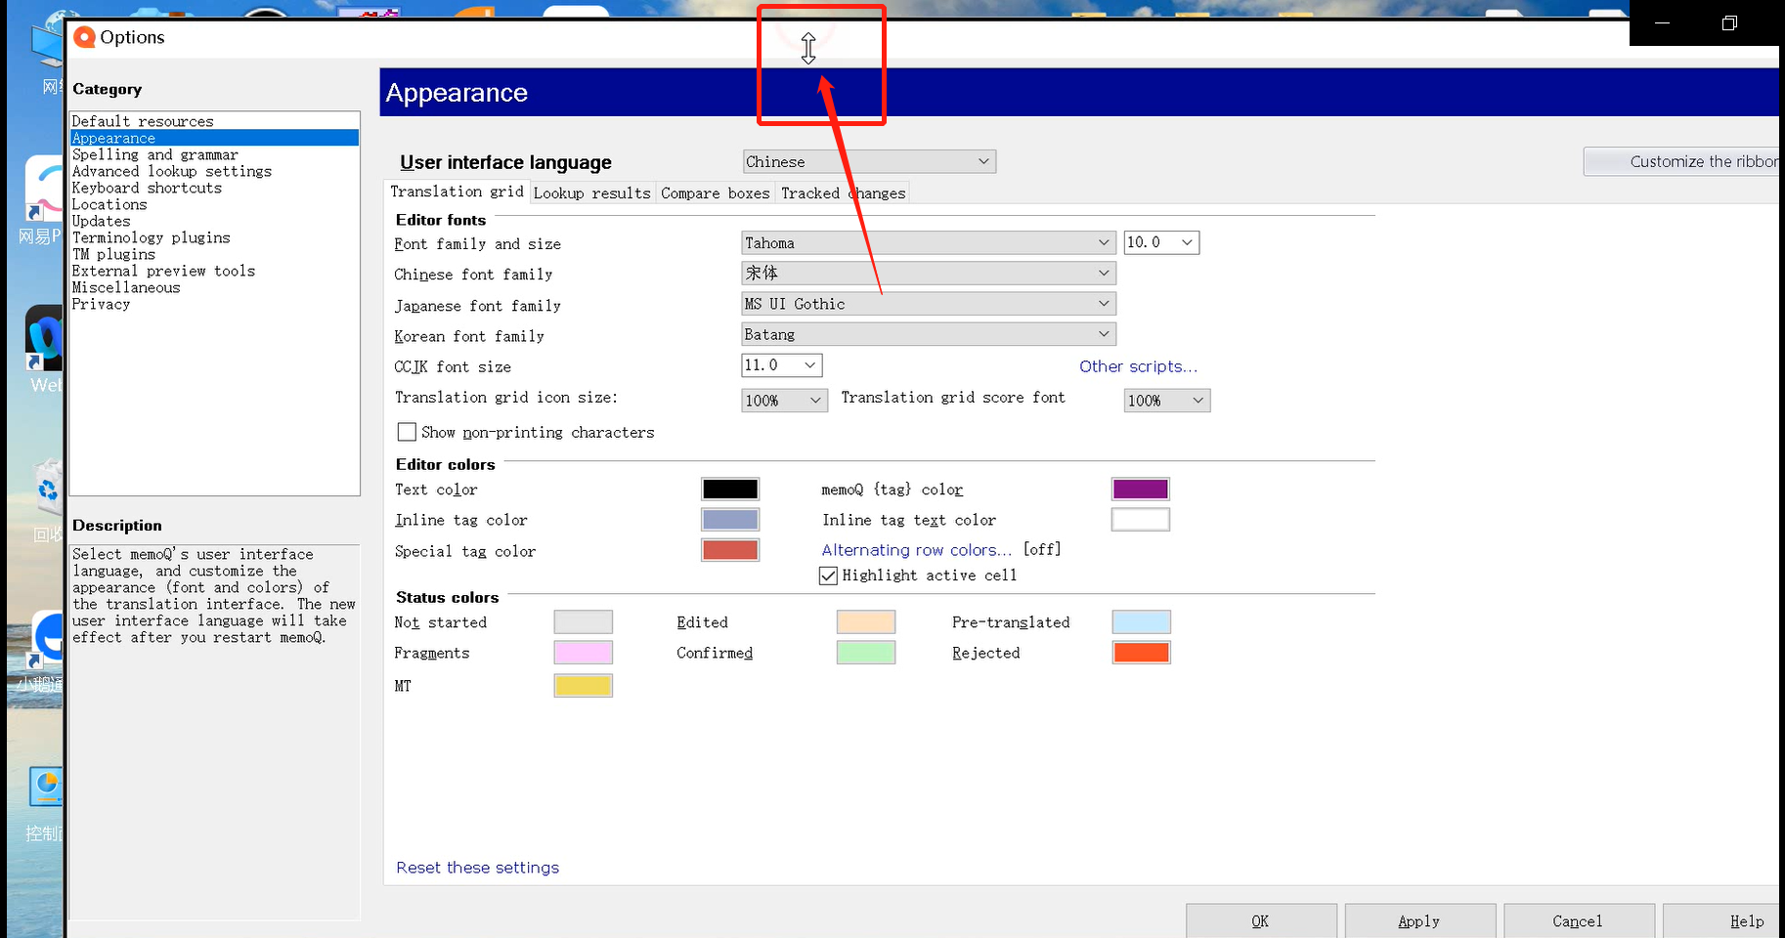Switch to Compare boxes tab
Image resolution: width=1785 pixels, height=938 pixels.
(x=716, y=193)
